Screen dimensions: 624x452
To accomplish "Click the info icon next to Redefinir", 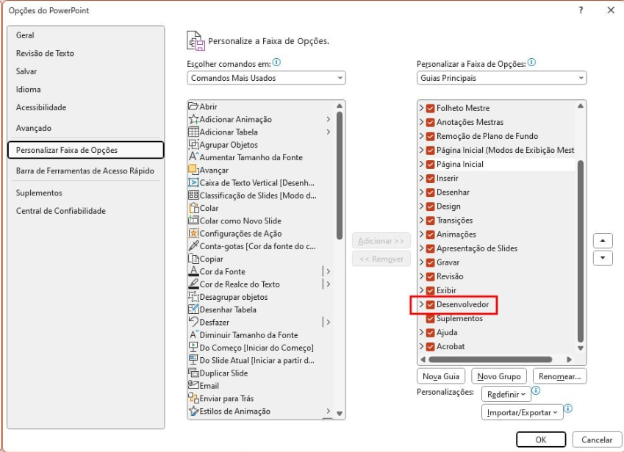I will coord(536,391).
